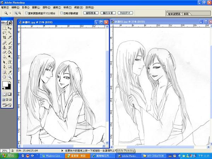Image resolution: width=212 pixels, height=159 pixels.
Task: Select the Eraser tool
Action: tap(4, 52)
